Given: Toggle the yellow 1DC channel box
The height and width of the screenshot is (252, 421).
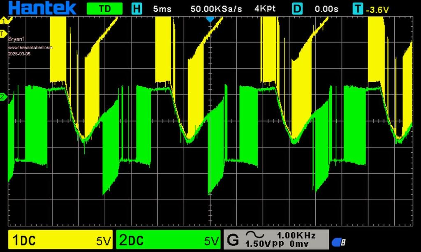Looking at the screenshot, I should [x=60, y=240].
